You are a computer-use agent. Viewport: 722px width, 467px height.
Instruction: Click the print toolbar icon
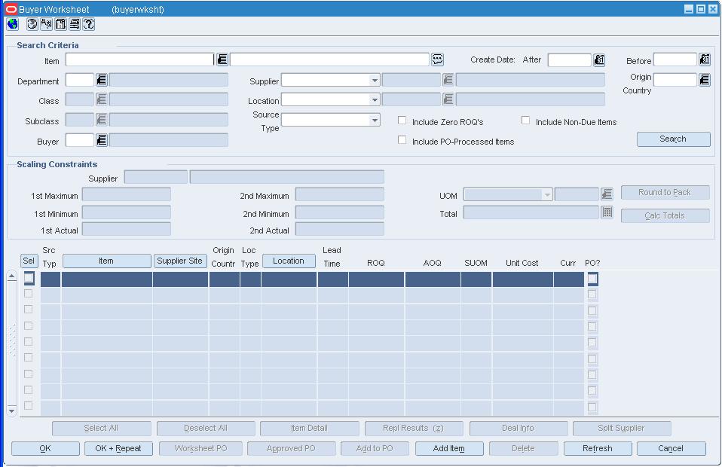coord(75,24)
